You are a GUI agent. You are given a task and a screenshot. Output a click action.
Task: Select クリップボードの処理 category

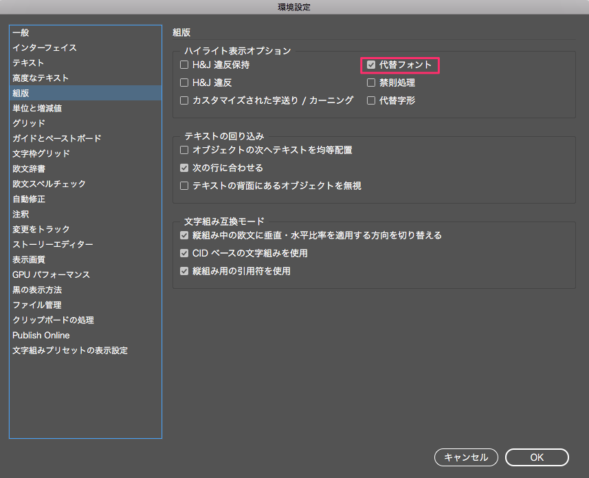[86, 321]
